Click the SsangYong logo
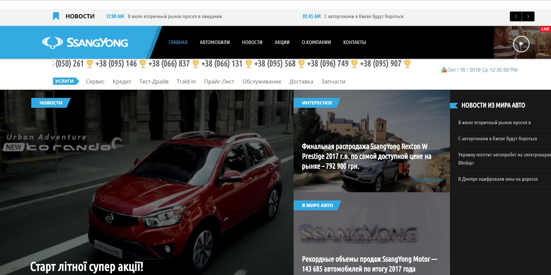 point(85,43)
